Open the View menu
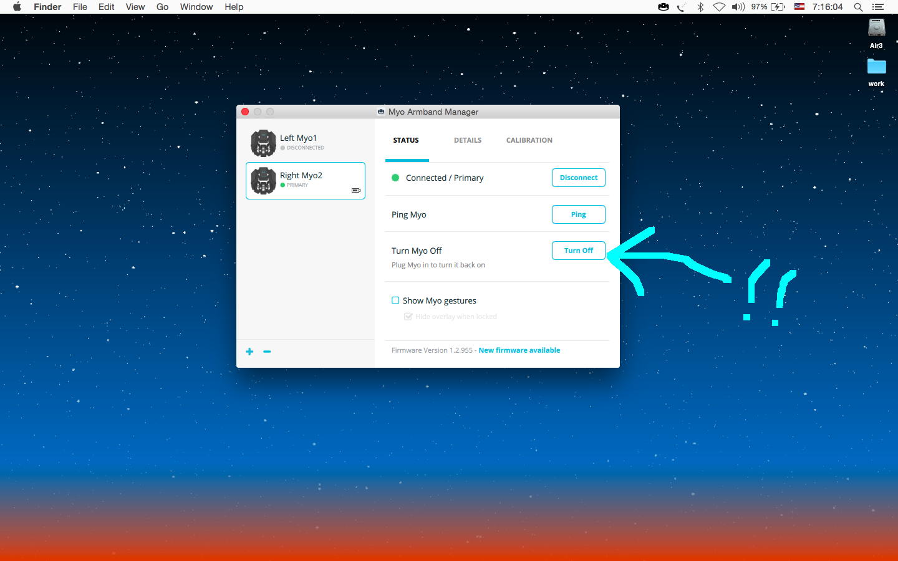 pos(135,7)
